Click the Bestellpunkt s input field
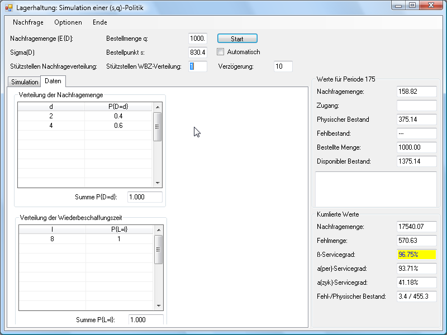447x335 pixels. [x=198, y=52]
